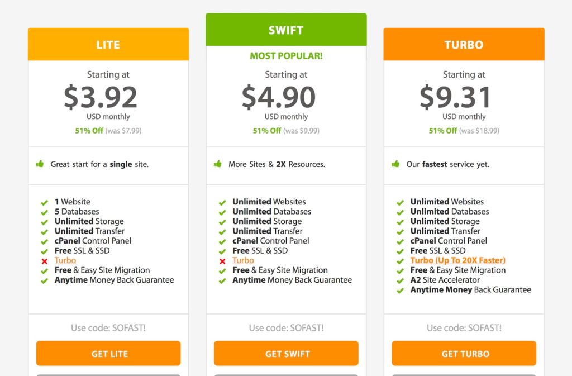Click green checkmark next to Turbo (Up To 20X Faster)
Viewport: 572px width, 376px height.
[400, 261]
